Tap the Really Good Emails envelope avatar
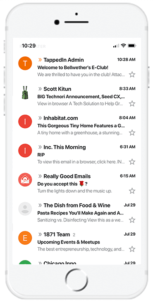The width and height of the screenshot is (153, 302). pyautogui.click(x=25, y=180)
